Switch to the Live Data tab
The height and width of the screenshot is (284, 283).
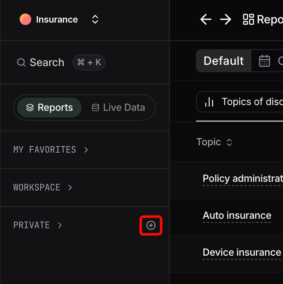pos(119,108)
